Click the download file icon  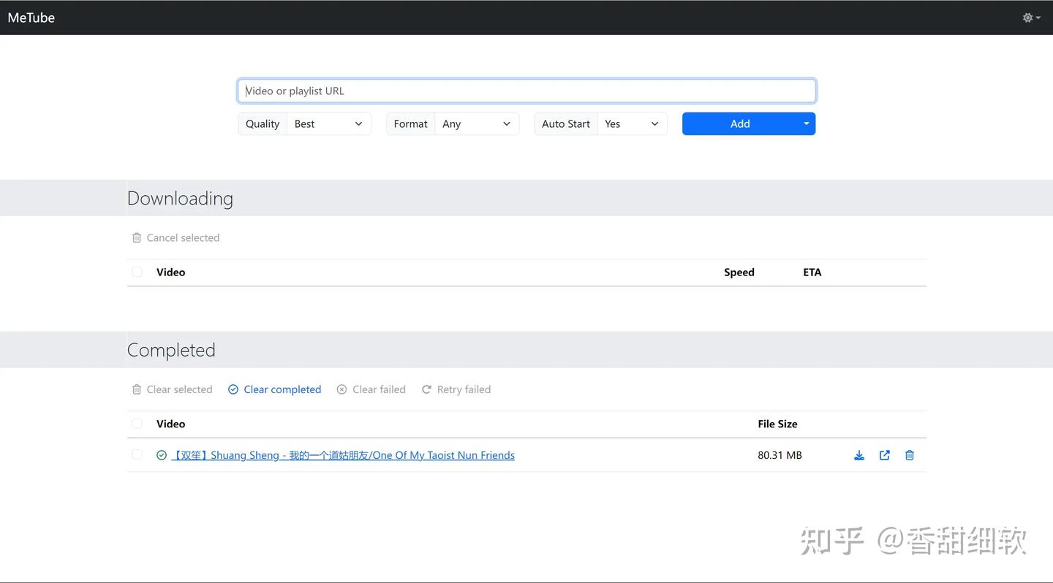859,455
